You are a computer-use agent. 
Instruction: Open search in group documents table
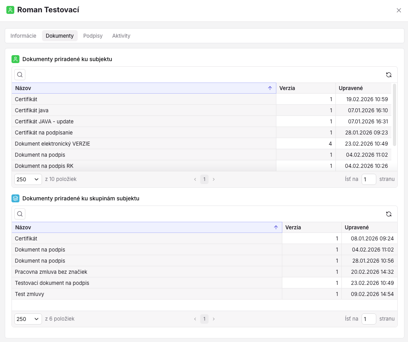point(20,214)
